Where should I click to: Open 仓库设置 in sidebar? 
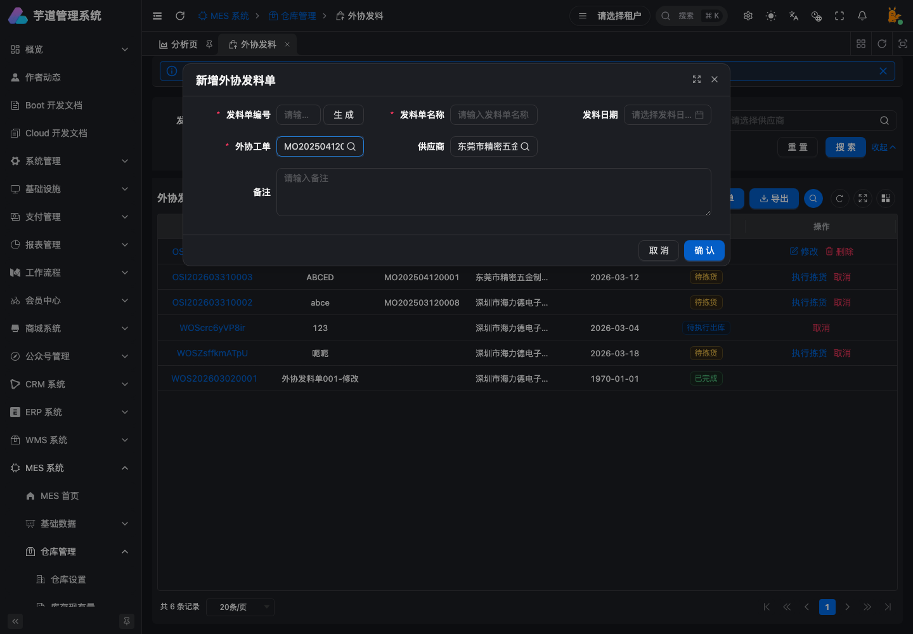point(70,579)
